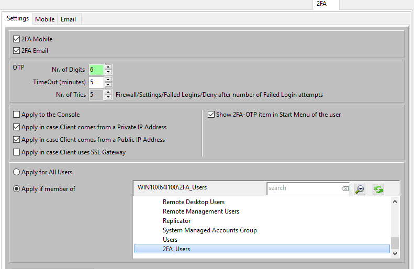Enable Apply to the Console option
The width and height of the screenshot is (414, 269).
coord(17,115)
